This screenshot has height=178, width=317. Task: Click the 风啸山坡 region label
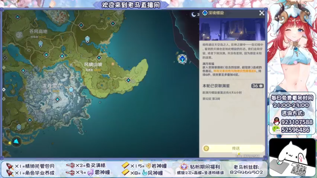point(93,64)
